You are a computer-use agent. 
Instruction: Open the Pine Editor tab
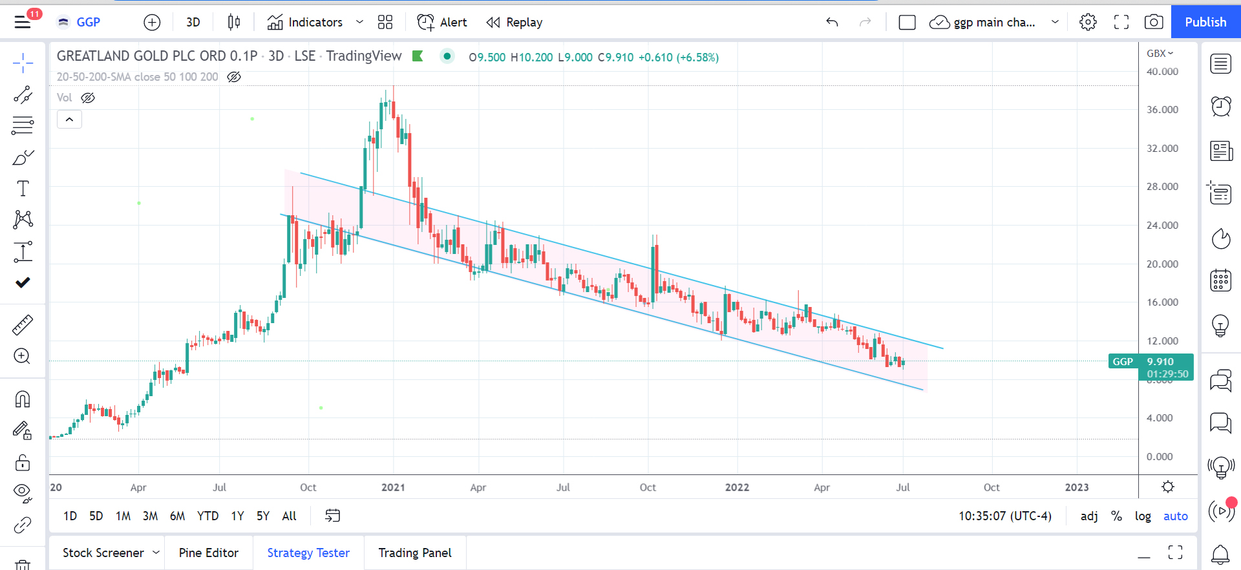tap(209, 553)
